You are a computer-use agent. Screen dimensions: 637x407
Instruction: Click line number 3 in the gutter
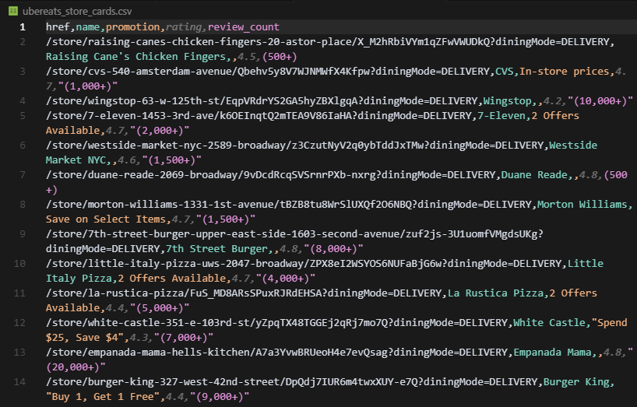[x=23, y=71]
